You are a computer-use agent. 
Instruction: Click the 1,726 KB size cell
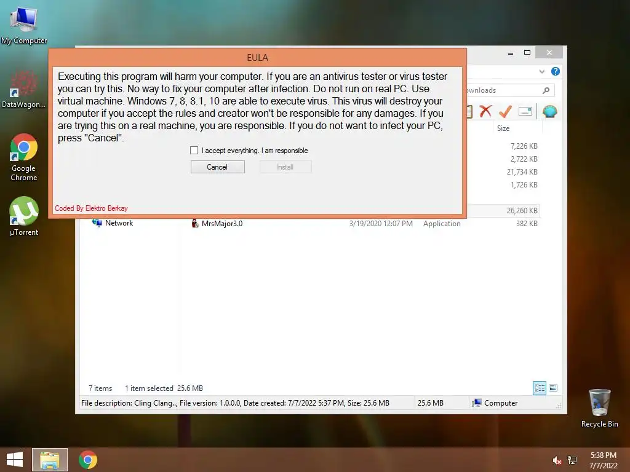click(x=524, y=184)
